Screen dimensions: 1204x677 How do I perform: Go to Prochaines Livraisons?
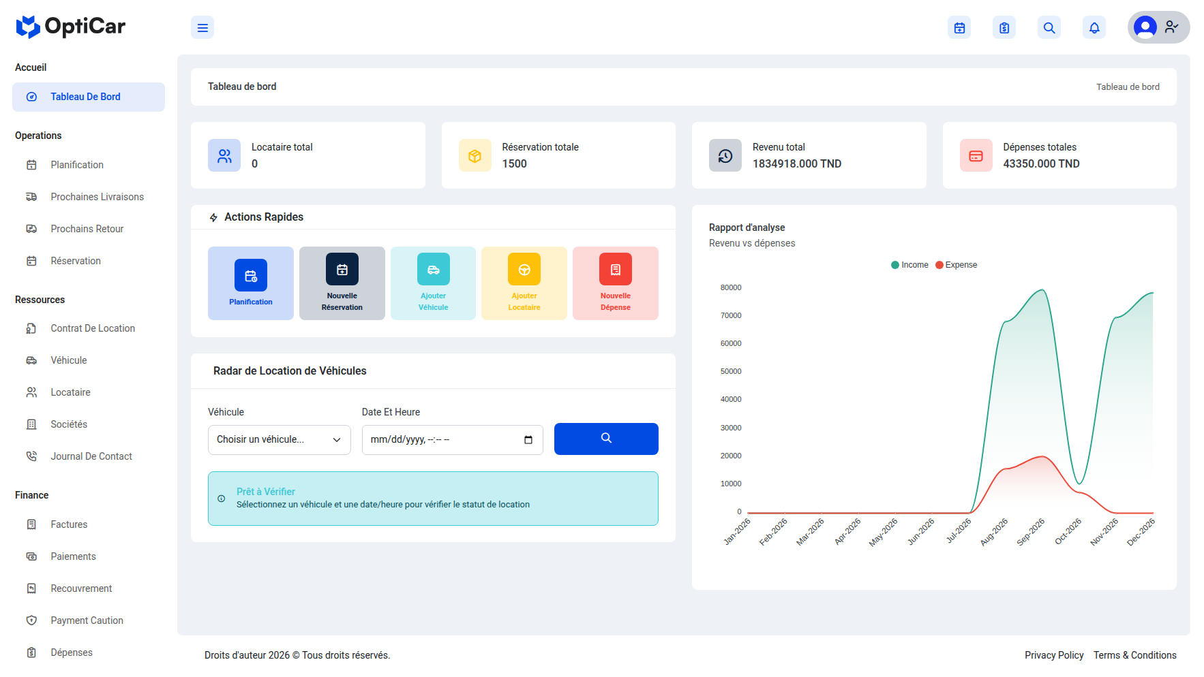click(x=89, y=197)
